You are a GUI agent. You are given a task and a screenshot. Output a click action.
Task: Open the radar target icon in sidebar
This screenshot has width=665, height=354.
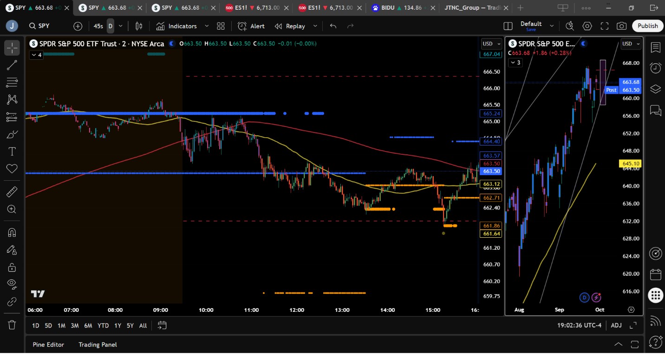(655, 253)
